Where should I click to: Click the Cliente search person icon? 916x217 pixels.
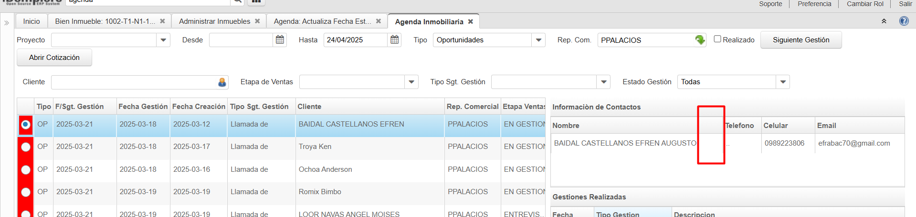222,82
